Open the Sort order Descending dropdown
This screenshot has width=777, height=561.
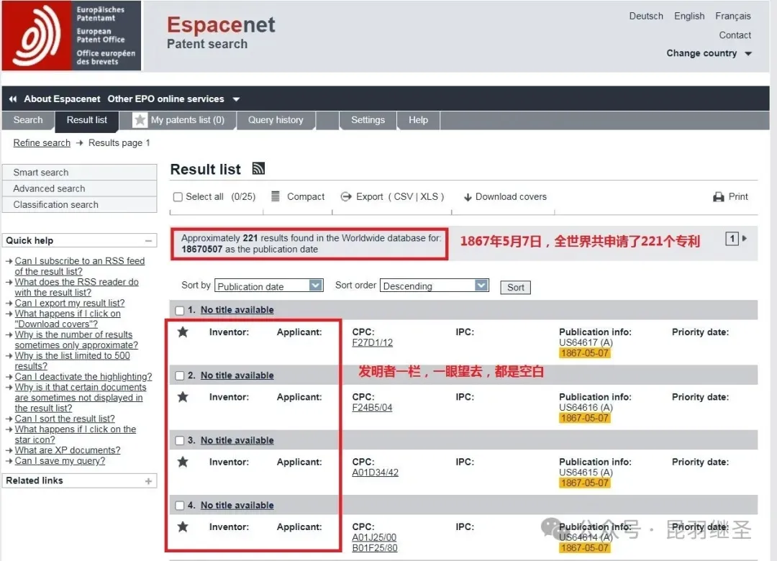435,286
